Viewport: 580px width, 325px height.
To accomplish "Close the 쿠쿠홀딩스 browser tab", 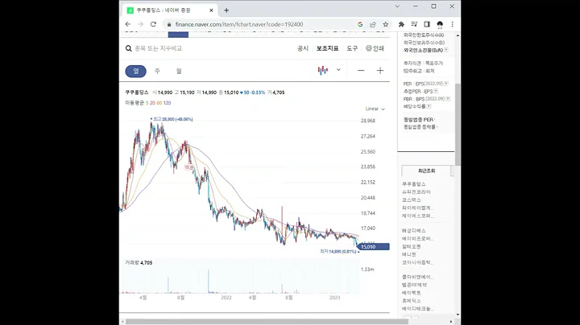I will point(211,10).
